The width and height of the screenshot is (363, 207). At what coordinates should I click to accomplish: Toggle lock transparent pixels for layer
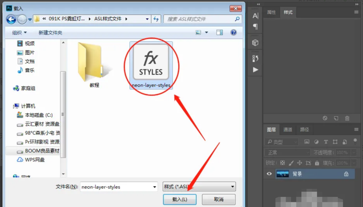282,163
